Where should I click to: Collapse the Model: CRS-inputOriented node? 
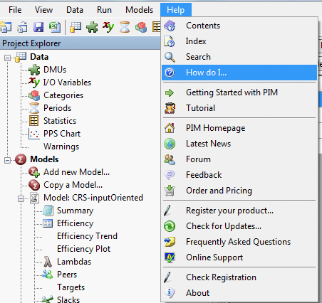21,198
